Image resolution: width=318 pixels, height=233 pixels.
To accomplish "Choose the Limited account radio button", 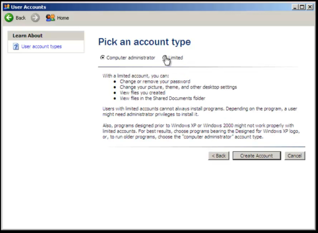I will click(165, 58).
